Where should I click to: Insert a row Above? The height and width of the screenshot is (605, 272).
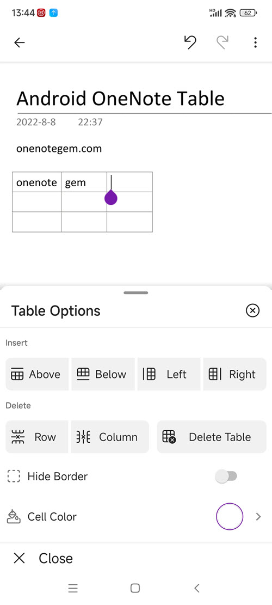pos(37,374)
